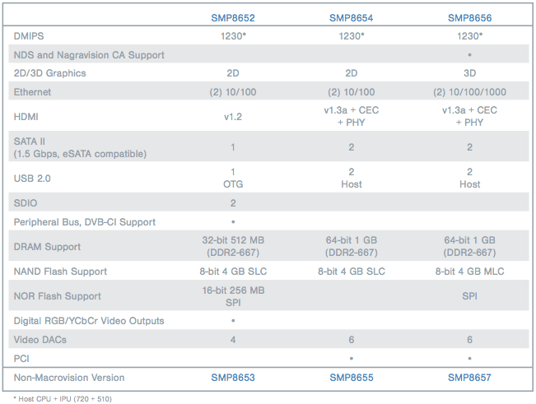Click the NOR Flash Support label
This screenshot has width=536, height=404.
click(x=57, y=296)
